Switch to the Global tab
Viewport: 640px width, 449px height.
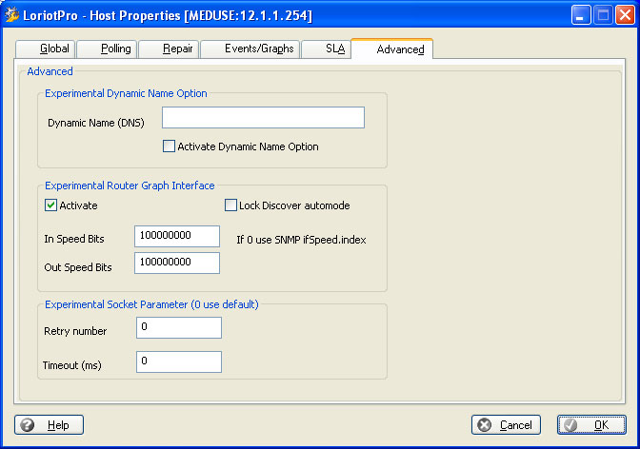tap(54, 49)
